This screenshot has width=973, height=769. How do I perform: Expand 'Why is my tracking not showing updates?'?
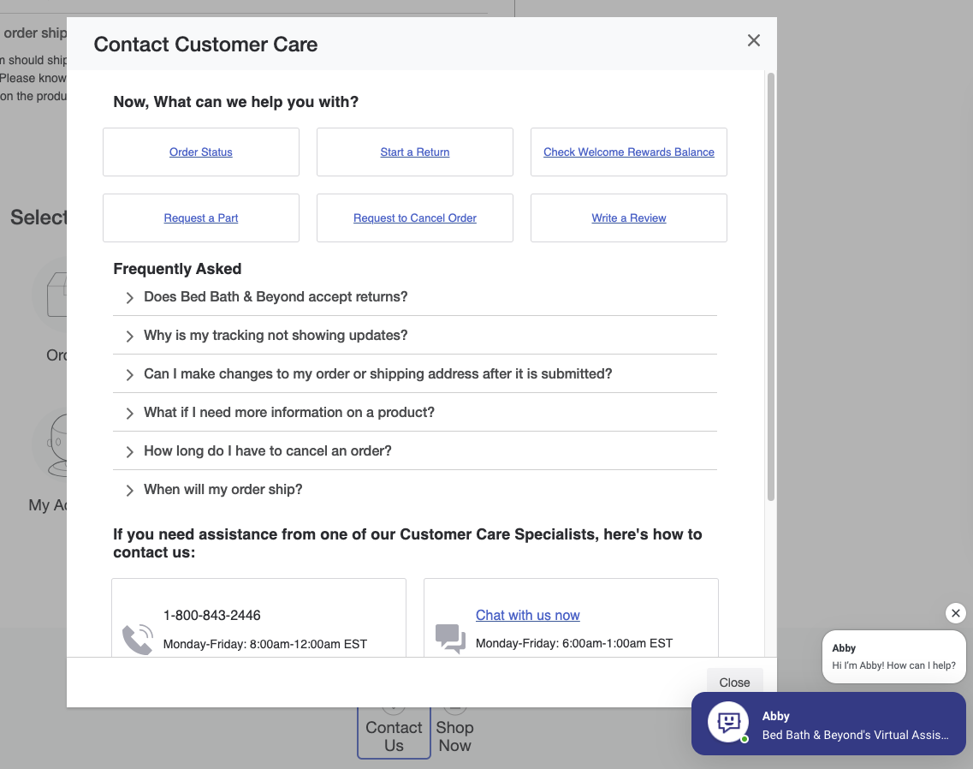click(x=276, y=335)
